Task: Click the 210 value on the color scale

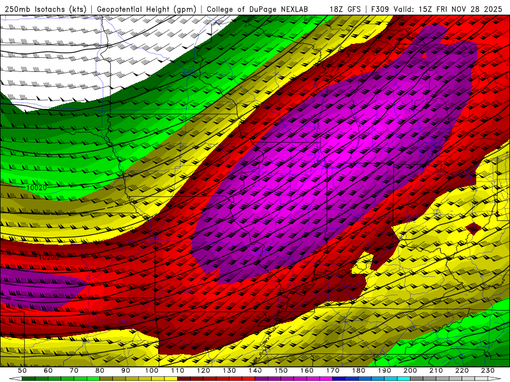Action: pyautogui.click(x=436, y=371)
